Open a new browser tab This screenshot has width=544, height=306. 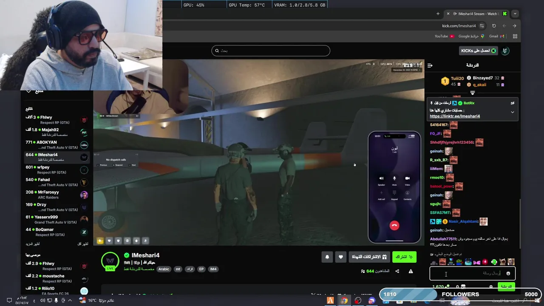(438, 14)
